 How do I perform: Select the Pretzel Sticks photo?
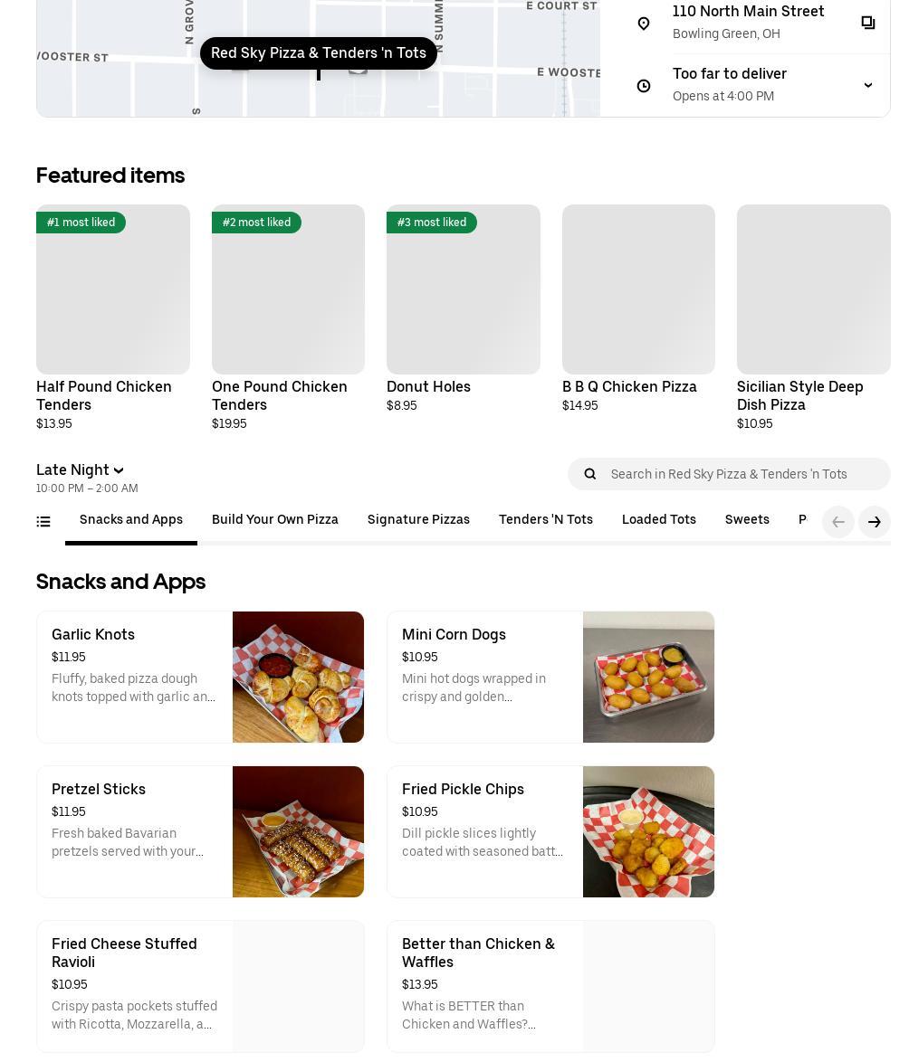coord(298,831)
